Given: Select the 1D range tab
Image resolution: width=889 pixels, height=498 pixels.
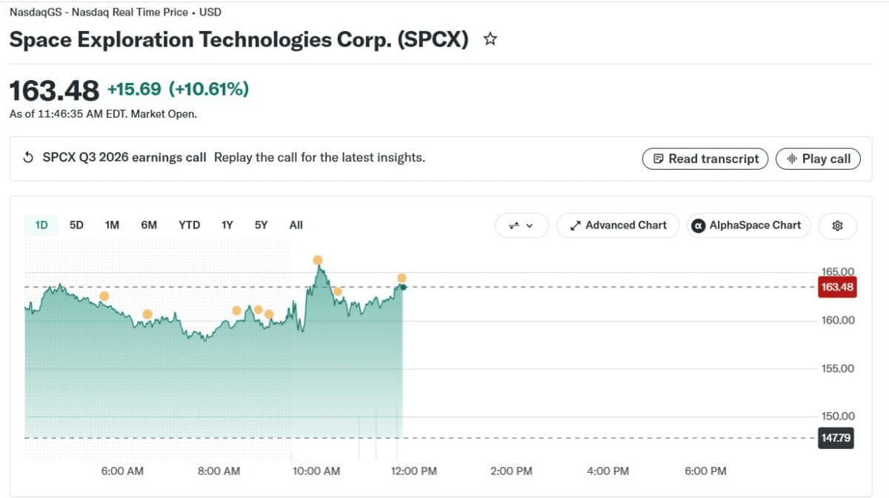Looking at the screenshot, I should (41, 225).
